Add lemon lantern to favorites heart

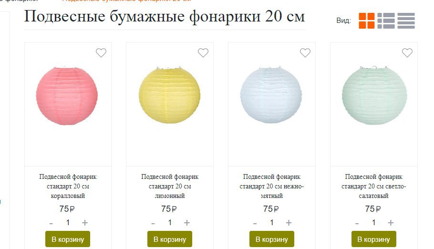[x=203, y=52]
